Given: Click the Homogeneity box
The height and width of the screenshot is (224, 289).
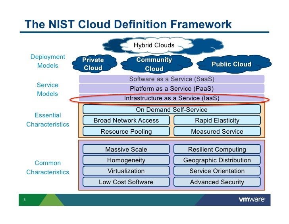Looking at the screenshot, I should point(126,160).
